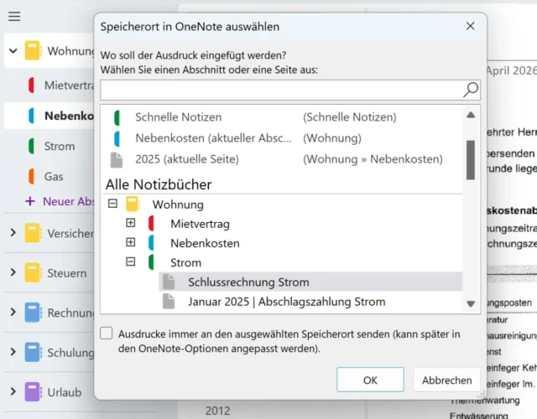Select the green Strom section icon in sidebar
The width and height of the screenshot is (537, 419).
(31, 146)
